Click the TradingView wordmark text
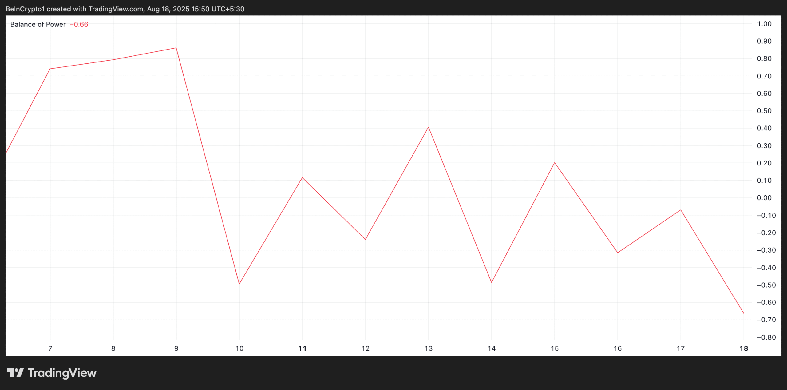The image size is (787, 390). coord(62,373)
